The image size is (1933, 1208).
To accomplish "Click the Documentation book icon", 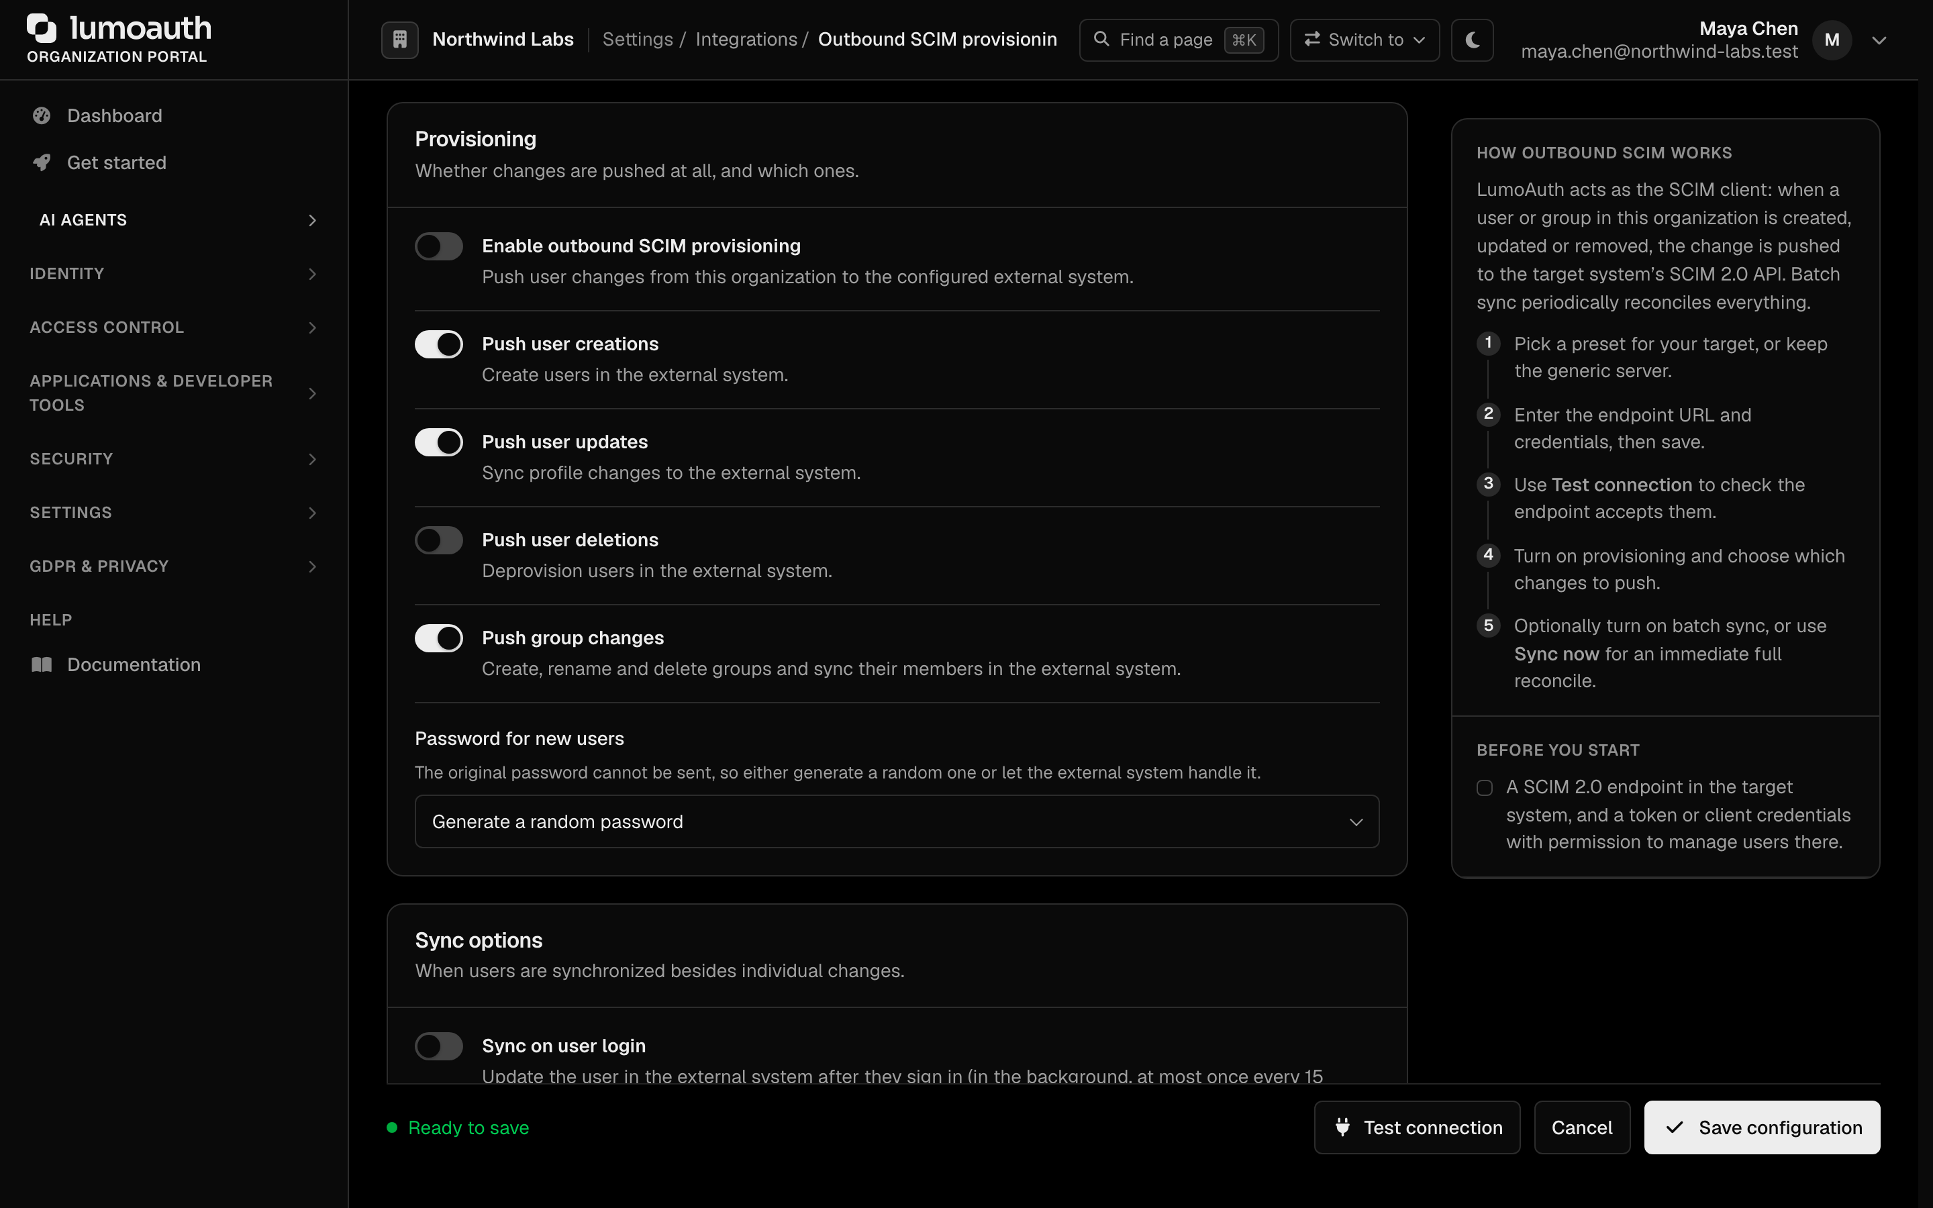I will [x=42, y=664].
